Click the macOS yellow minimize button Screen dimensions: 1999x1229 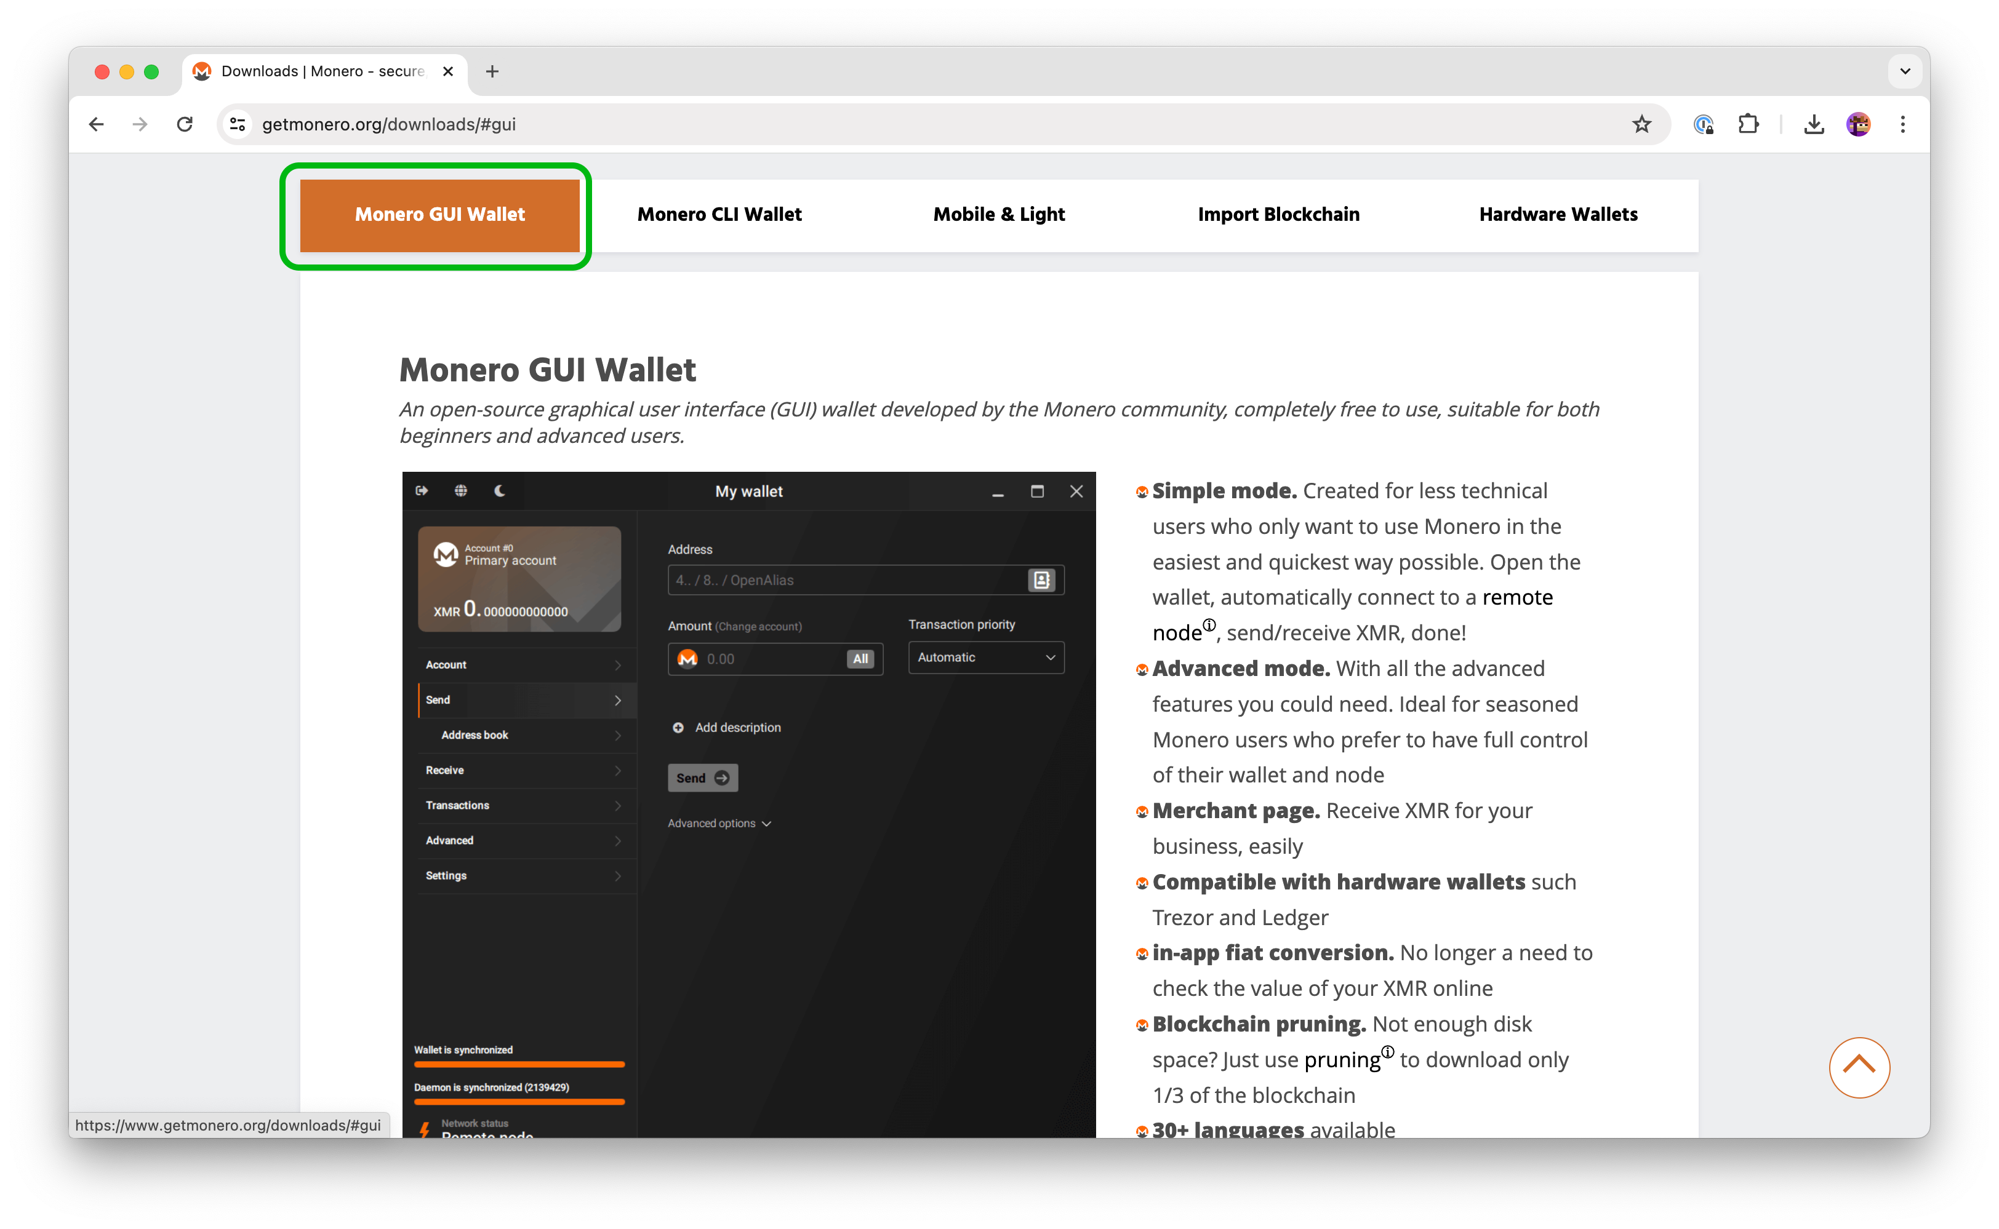126,71
